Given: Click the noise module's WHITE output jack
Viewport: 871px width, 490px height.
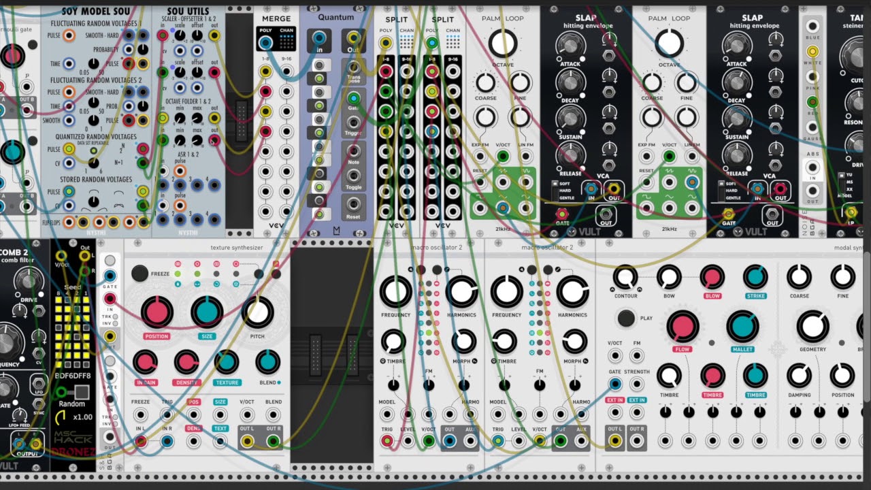Looking at the screenshot, I should (812, 52).
